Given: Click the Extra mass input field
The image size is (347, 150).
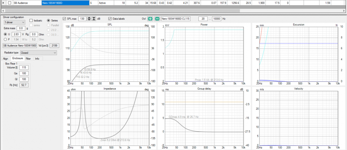Looking at the screenshot, I should coord(21,28).
